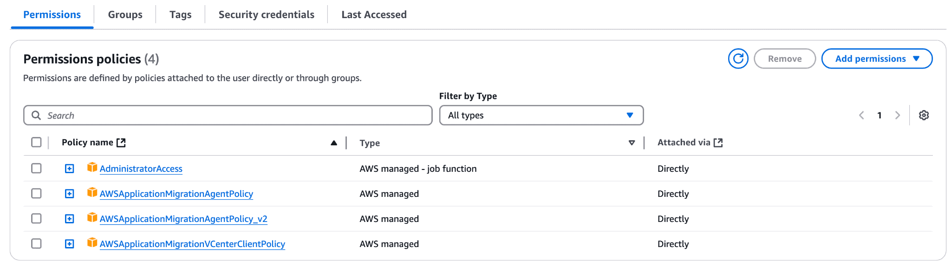Click page number 1 in pagination
951x267 pixels.
[879, 115]
